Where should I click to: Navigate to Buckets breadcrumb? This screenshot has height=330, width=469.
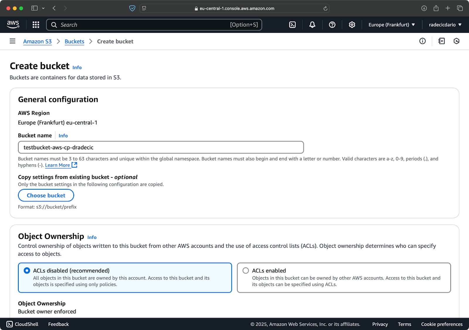pos(74,41)
